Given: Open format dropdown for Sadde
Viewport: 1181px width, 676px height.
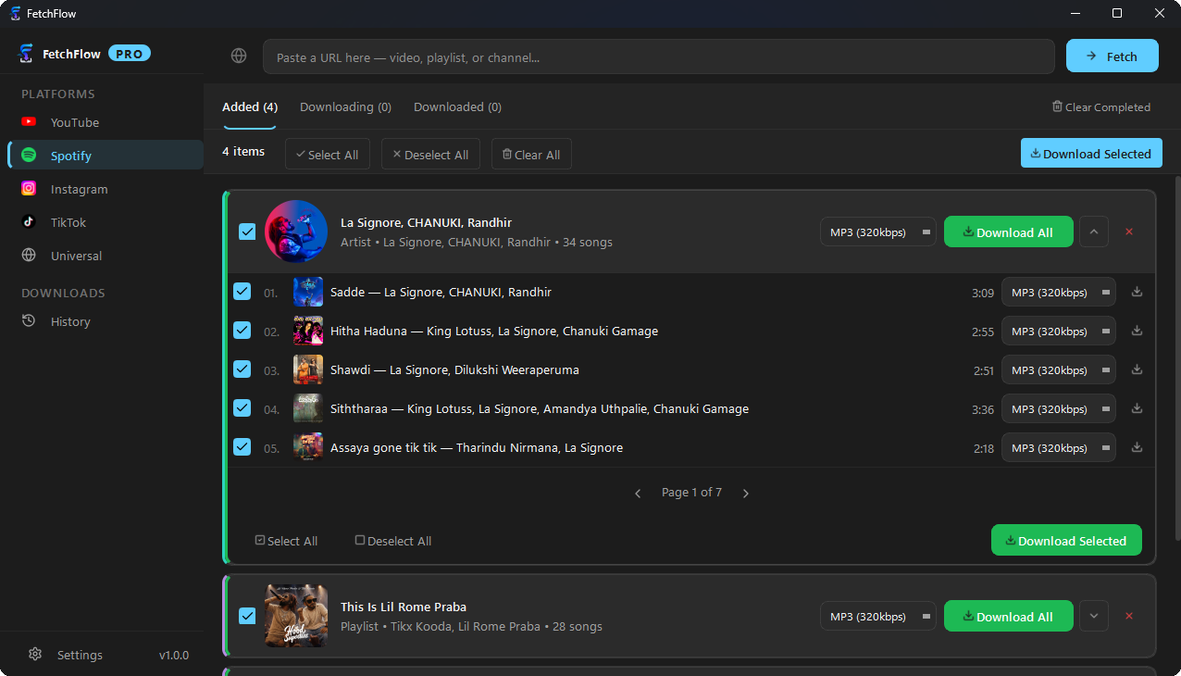Looking at the screenshot, I should 1059,292.
